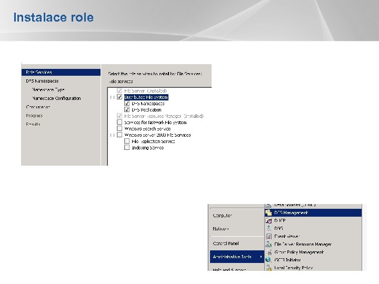Select Role Services wizard step
The width and height of the screenshot is (379, 284).
[x=61, y=72]
